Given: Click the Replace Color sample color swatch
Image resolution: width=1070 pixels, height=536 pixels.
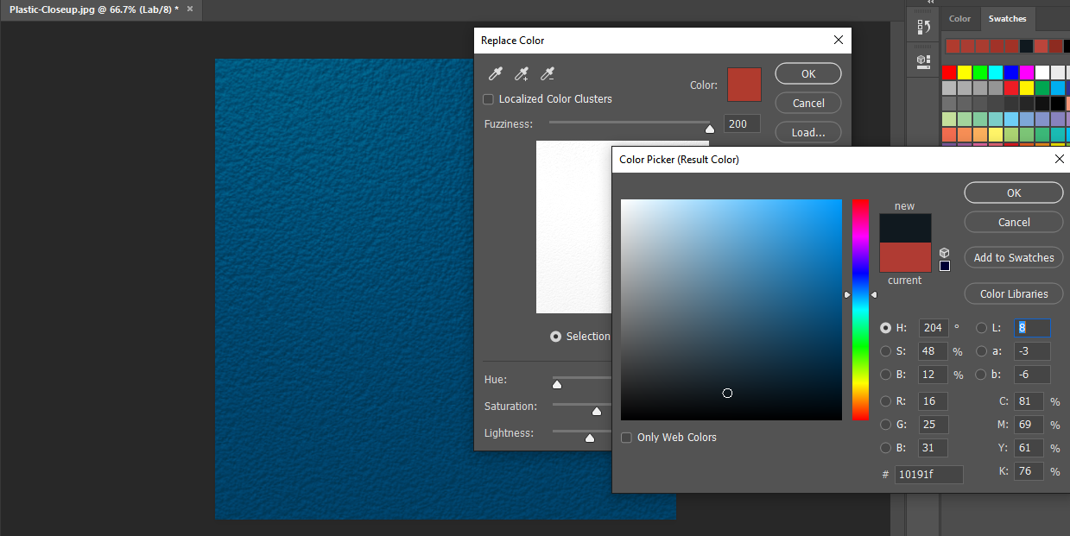Looking at the screenshot, I should 744,85.
